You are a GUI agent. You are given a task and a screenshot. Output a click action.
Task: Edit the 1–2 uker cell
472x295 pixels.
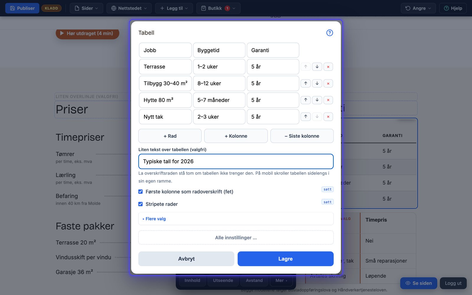(x=219, y=67)
